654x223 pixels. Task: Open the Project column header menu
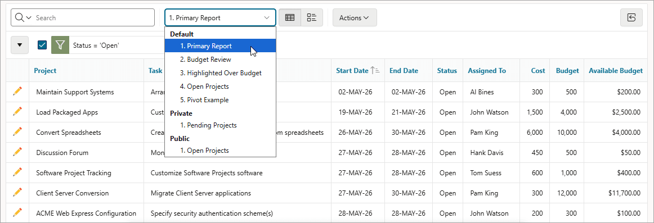(x=45, y=71)
